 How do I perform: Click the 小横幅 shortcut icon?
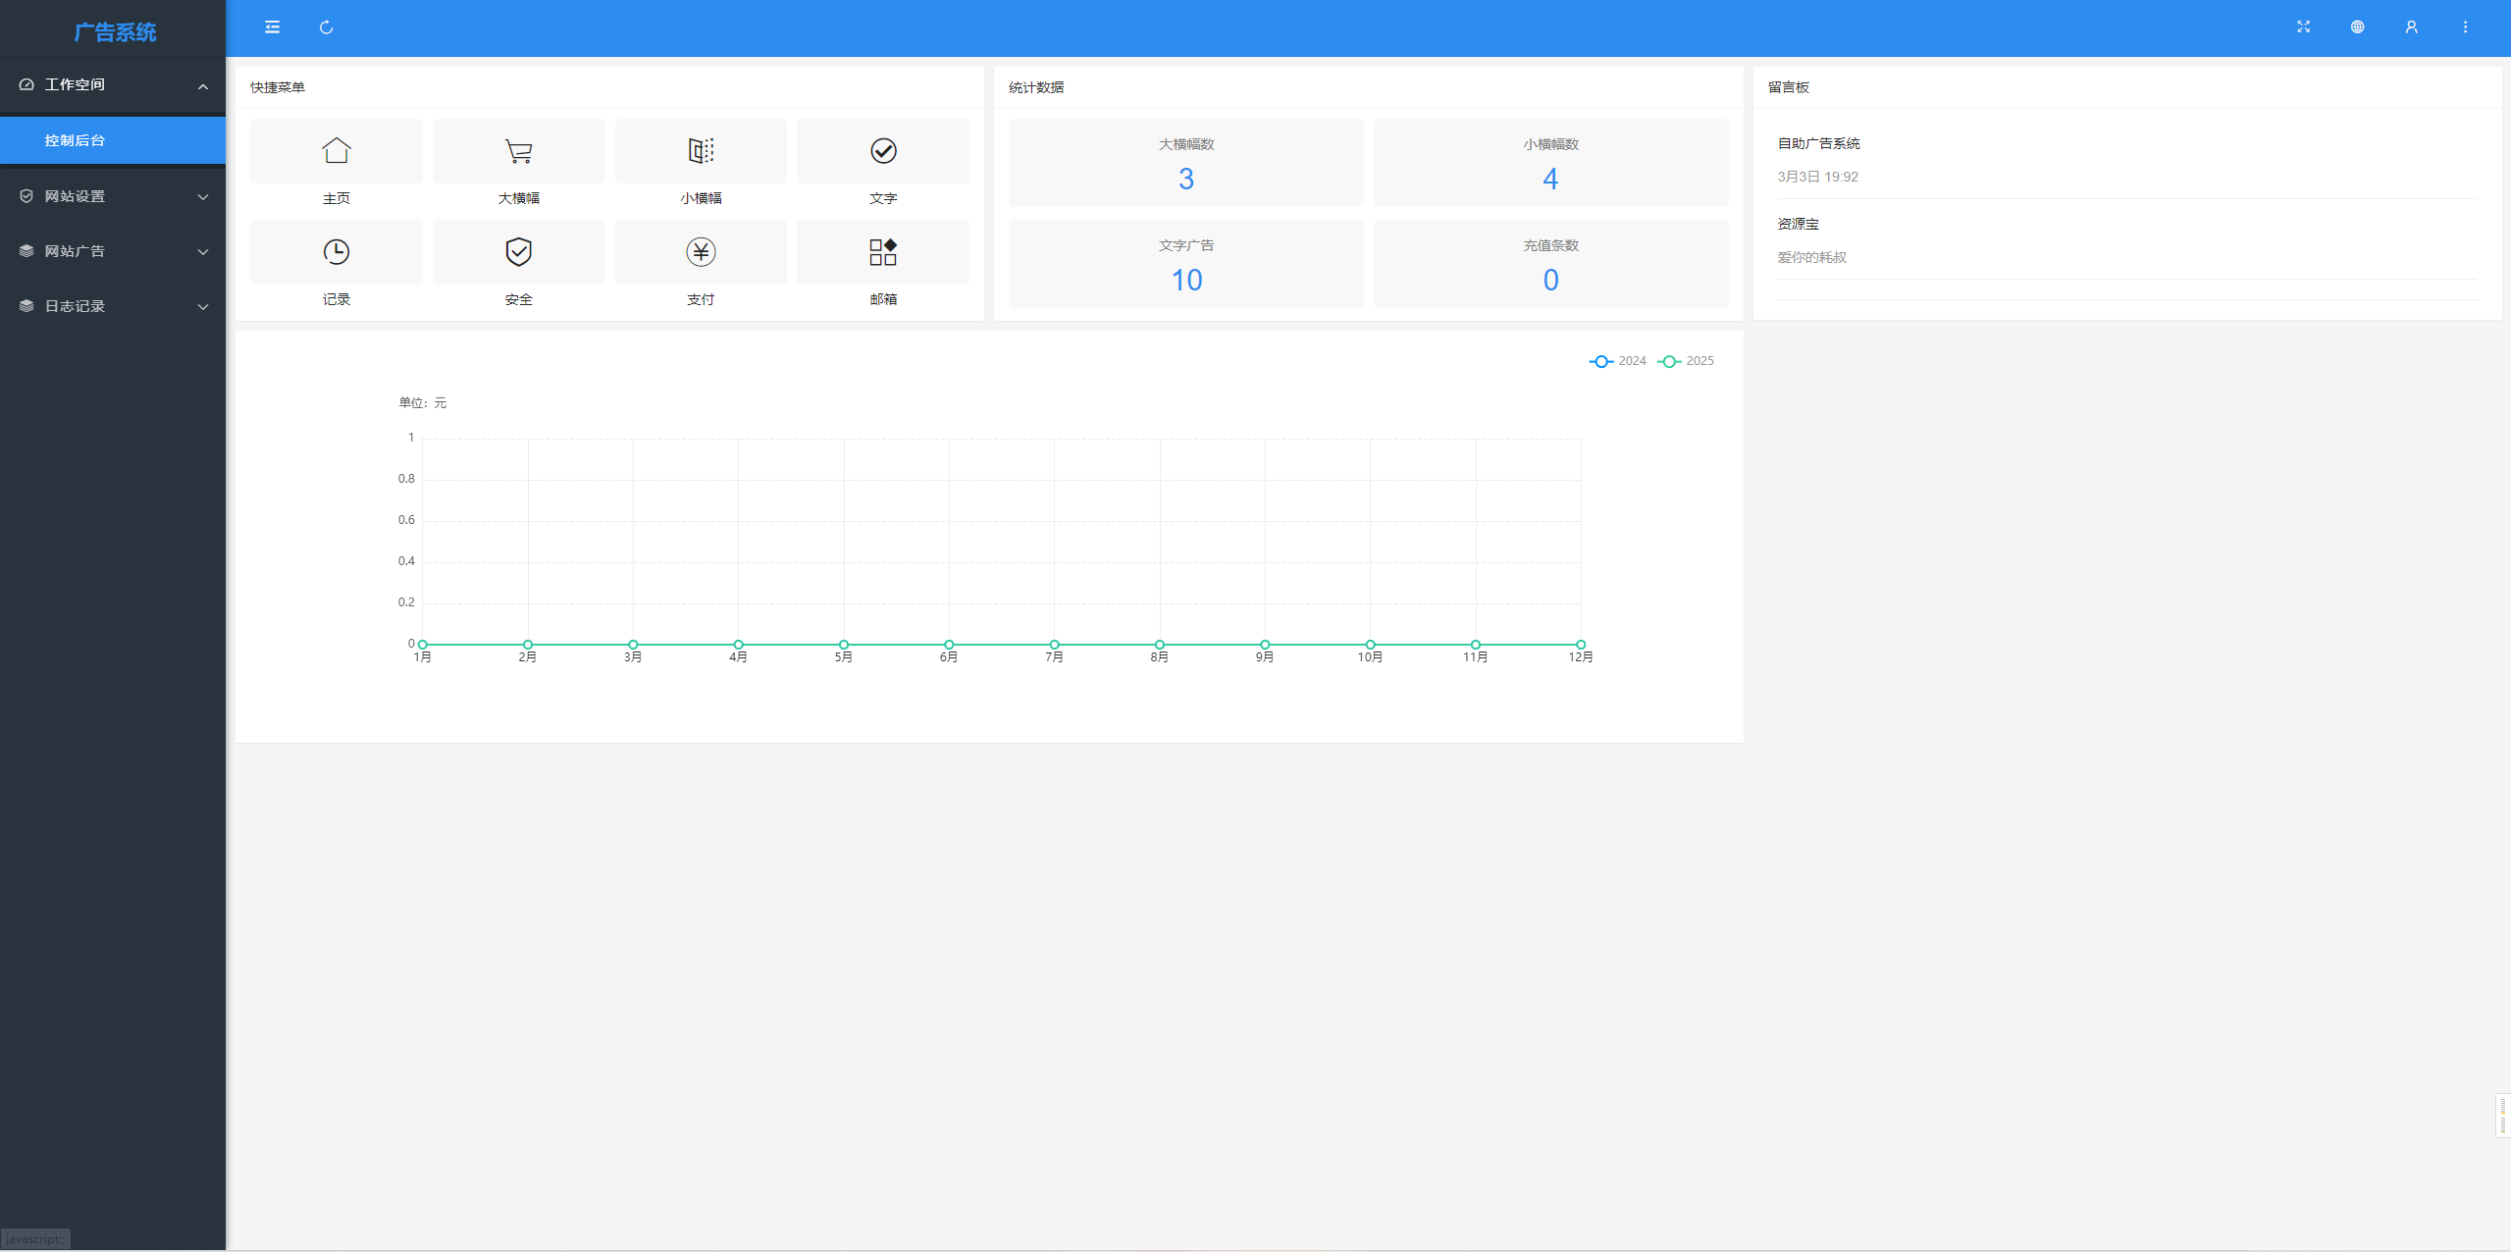[x=701, y=151]
